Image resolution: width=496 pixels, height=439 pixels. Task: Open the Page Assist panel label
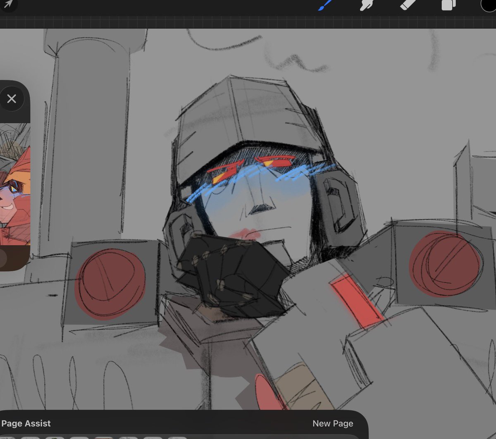[x=26, y=424]
